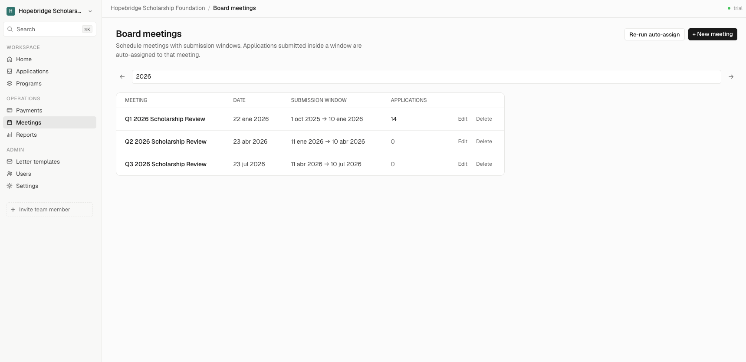Edit the Q3 2026 Scholarship Review
746x362 pixels.
[x=463, y=164]
